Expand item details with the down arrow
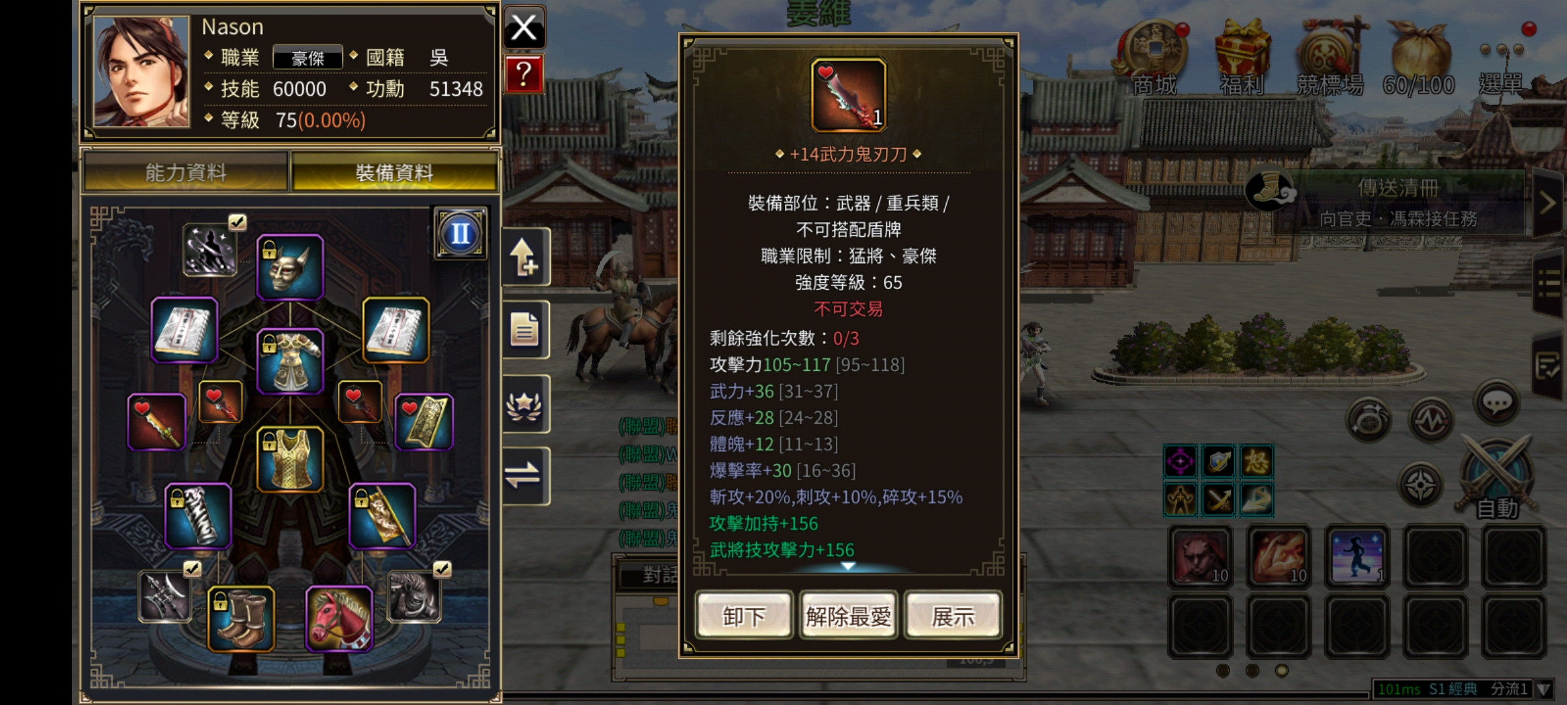The width and height of the screenshot is (1567, 705). tap(847, 566)
